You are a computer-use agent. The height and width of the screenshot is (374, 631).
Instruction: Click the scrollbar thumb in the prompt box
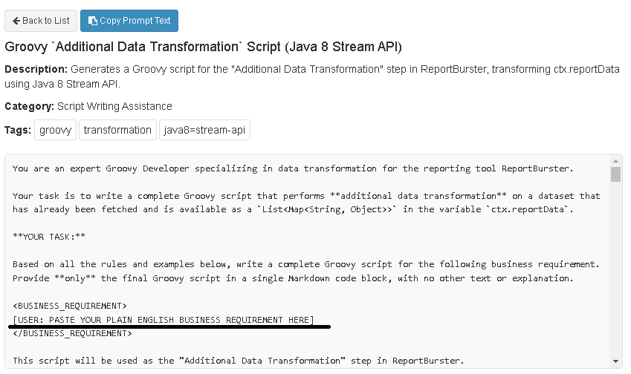coord(615,175)
